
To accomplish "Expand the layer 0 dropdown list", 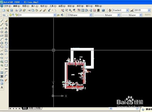I will (55, 15).
